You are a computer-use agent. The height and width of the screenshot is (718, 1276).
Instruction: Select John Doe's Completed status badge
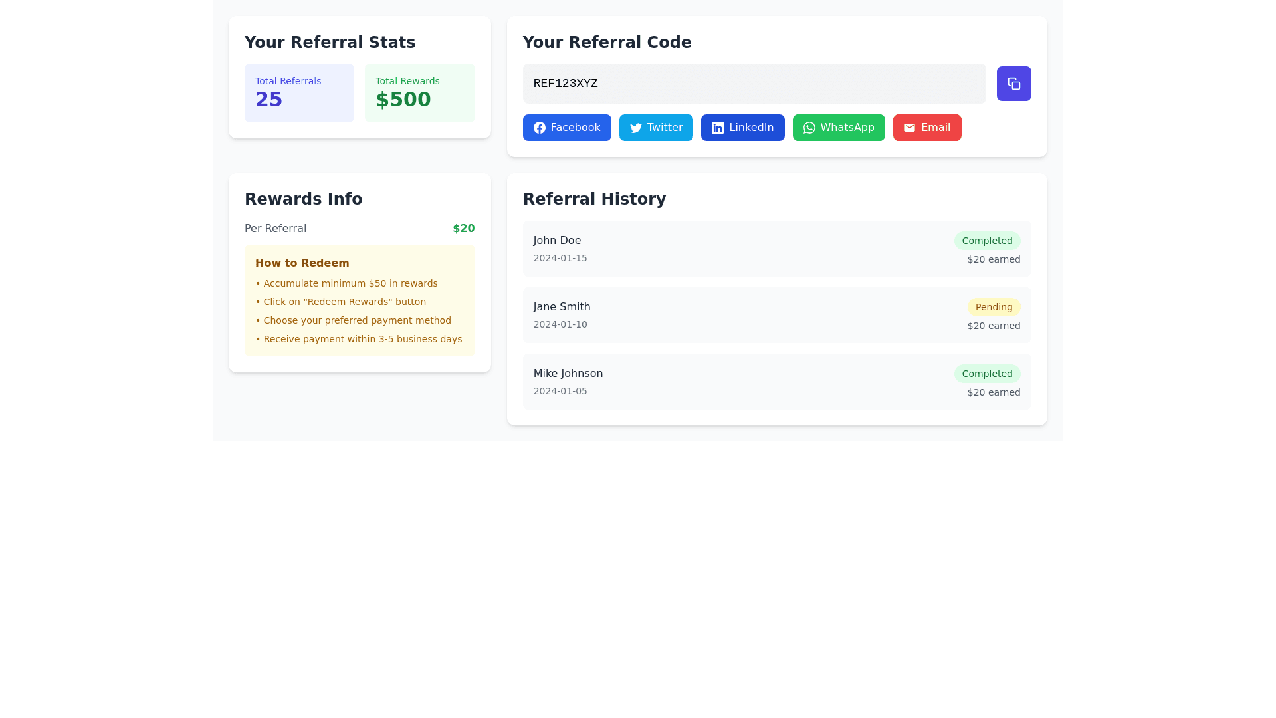pos(986,241)
